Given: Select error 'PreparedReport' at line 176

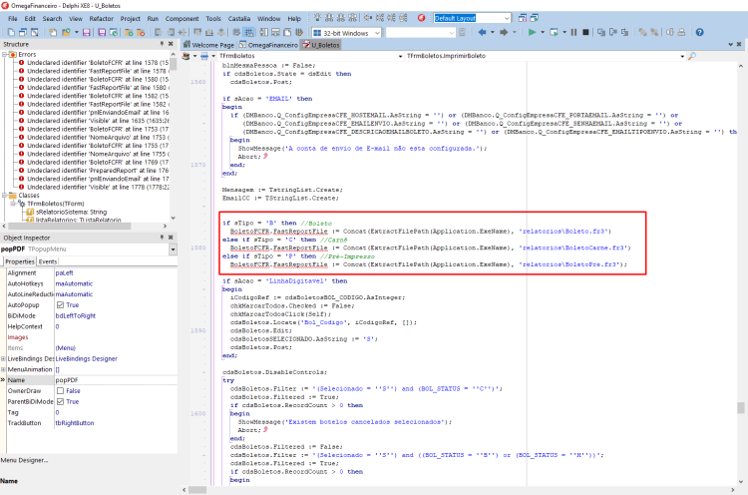Looking at the screenshot, I should [98, 171].
